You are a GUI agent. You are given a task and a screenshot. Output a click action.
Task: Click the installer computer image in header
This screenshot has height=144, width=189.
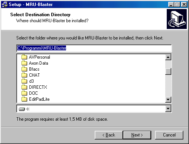[x=177, y=19]
